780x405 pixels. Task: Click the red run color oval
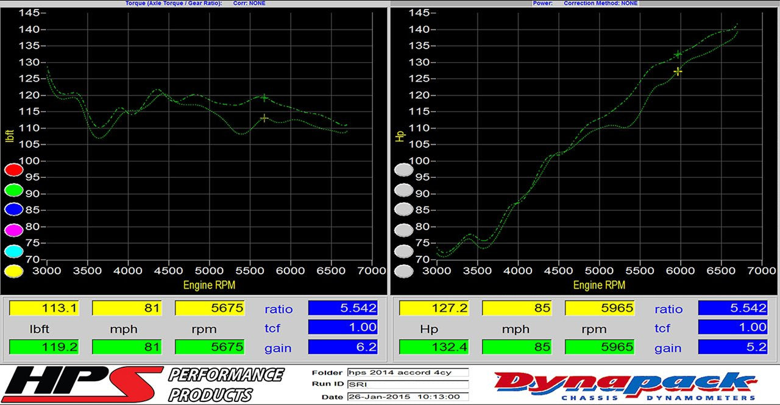[13, 170]
